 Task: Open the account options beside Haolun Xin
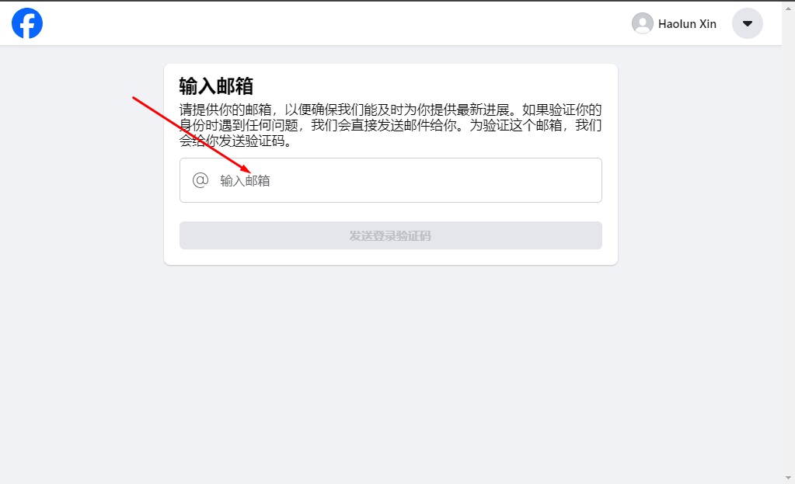pos(748,23)
